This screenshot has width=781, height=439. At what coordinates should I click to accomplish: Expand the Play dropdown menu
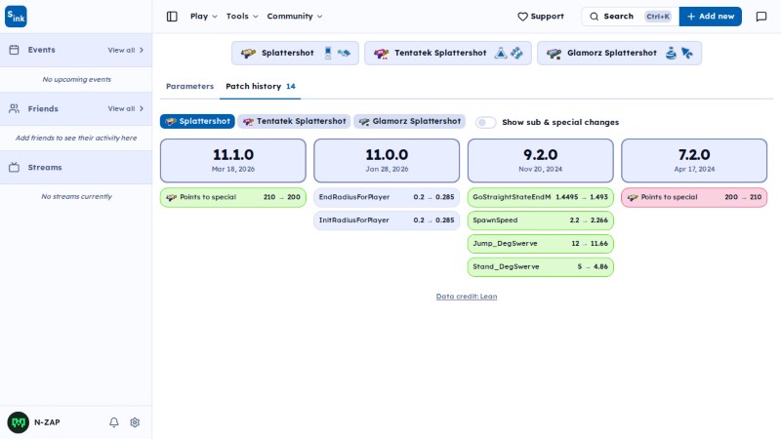click(x=204, y=17)
